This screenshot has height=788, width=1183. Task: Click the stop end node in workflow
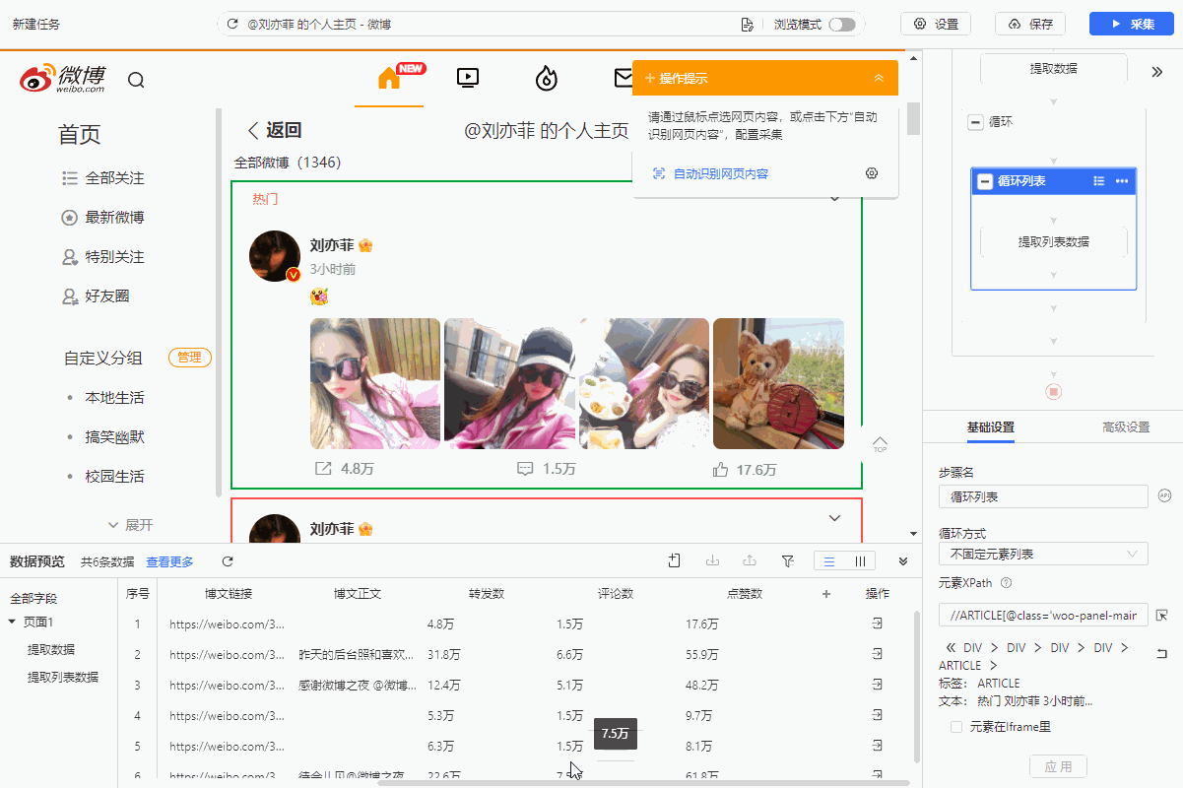[1053, 391]
